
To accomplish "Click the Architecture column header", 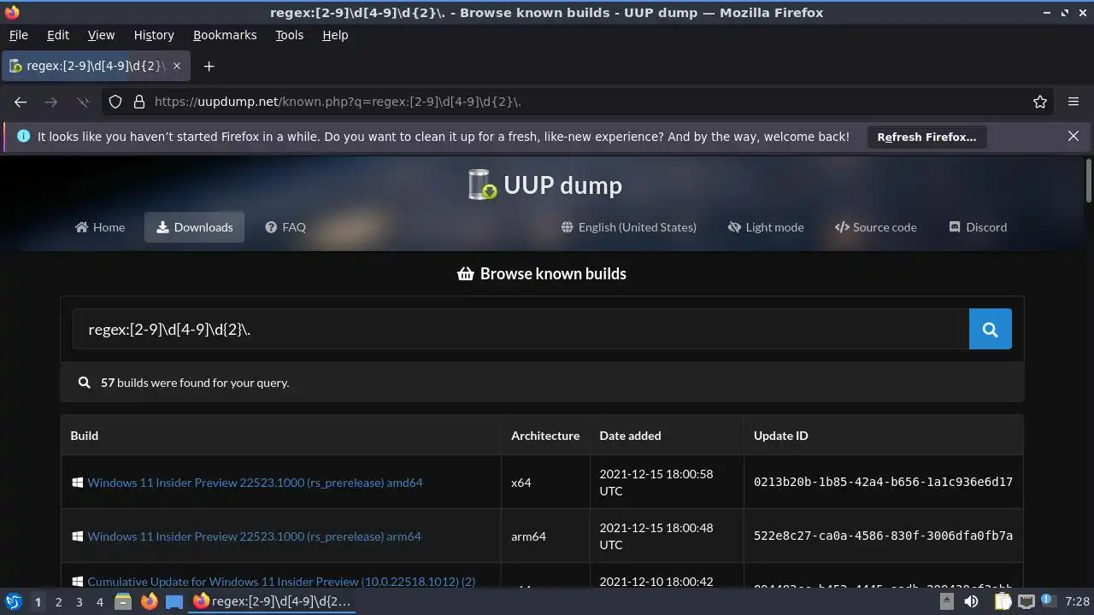I will 545,436.
